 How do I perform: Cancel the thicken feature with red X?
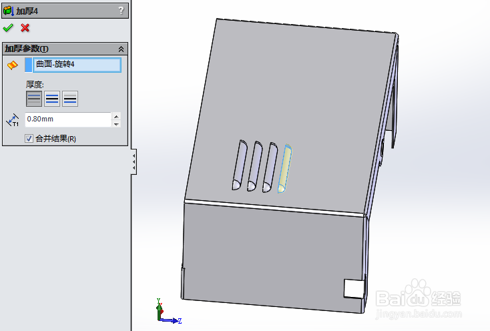point(25,28)
